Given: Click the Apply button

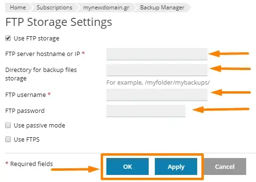Looking at the screenshot, I should point(176,166).
